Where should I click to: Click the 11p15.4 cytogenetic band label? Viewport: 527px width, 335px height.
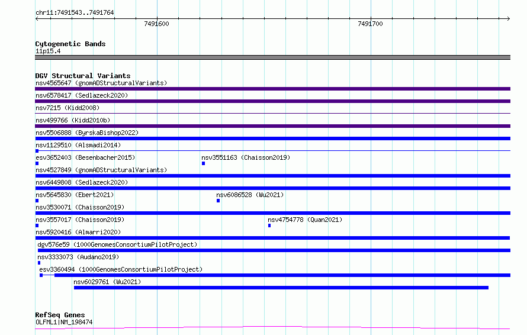[48, 51]
